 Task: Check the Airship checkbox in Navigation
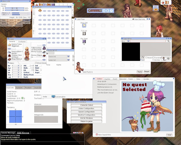click(x=153, y=60)
